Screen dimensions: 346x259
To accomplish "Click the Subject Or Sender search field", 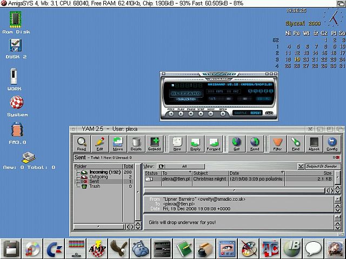I will tap(323, 166).
